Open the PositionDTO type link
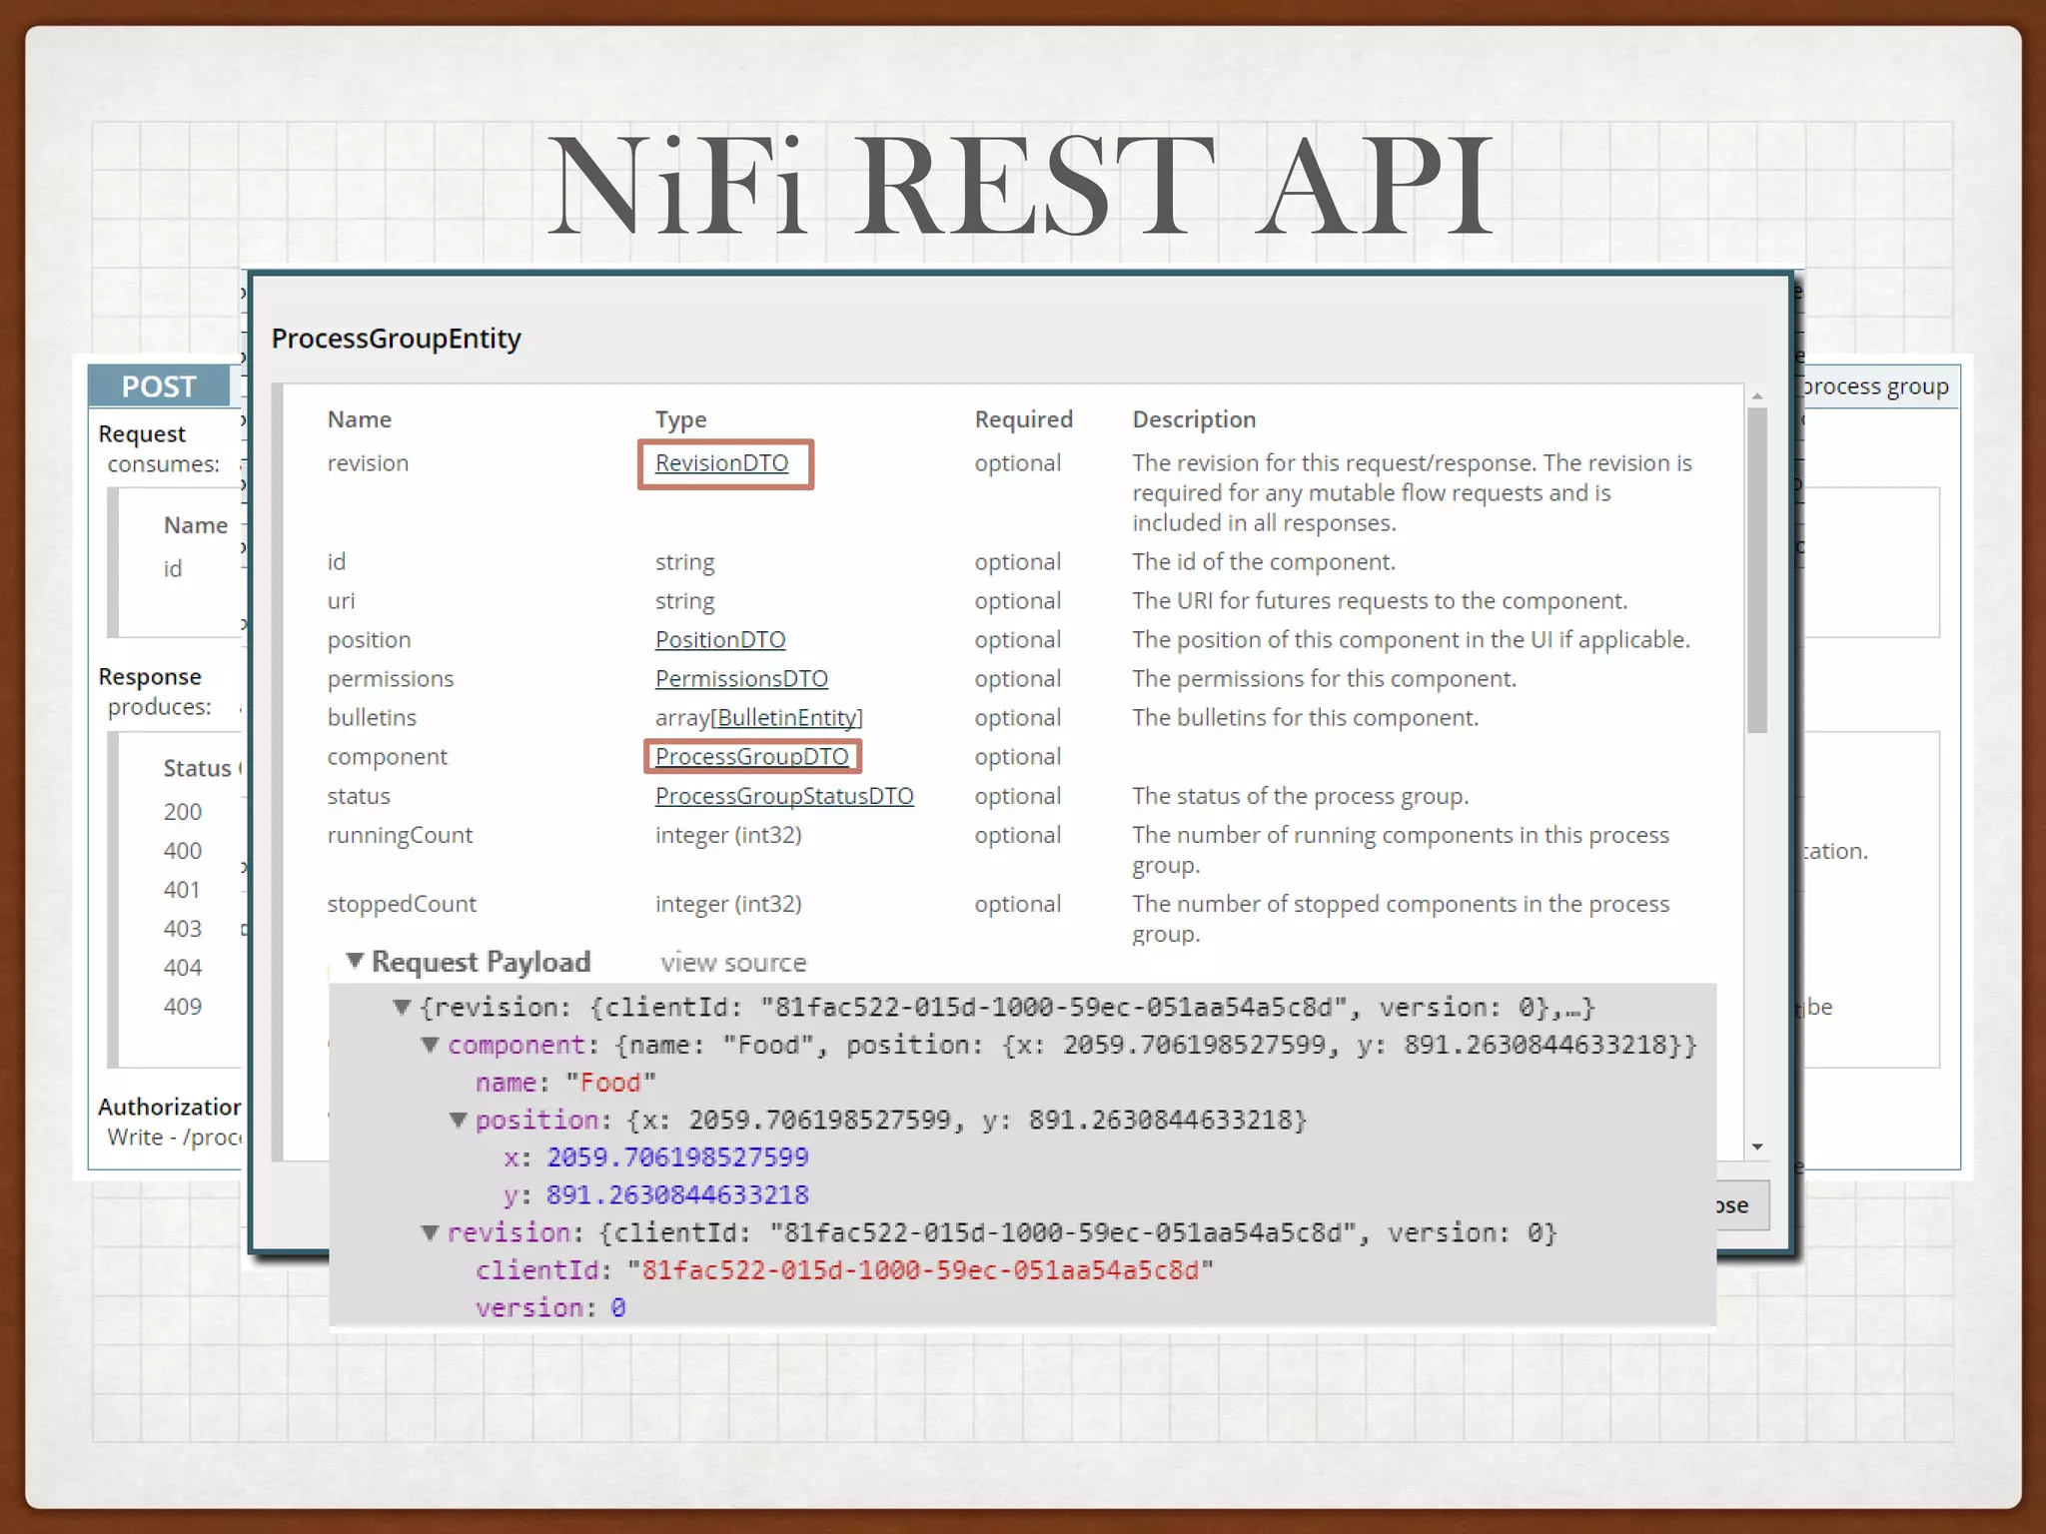The height and width of the screenshot is (1534, 2046). click(x=720, y=640)
